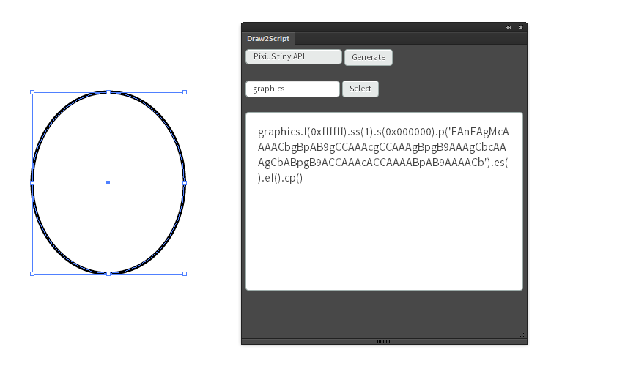Image resolution: width=636 pixels, height=366 pixels.
Task: Select the ellipse's bottom-right bounding box handle
Action: 185,274
